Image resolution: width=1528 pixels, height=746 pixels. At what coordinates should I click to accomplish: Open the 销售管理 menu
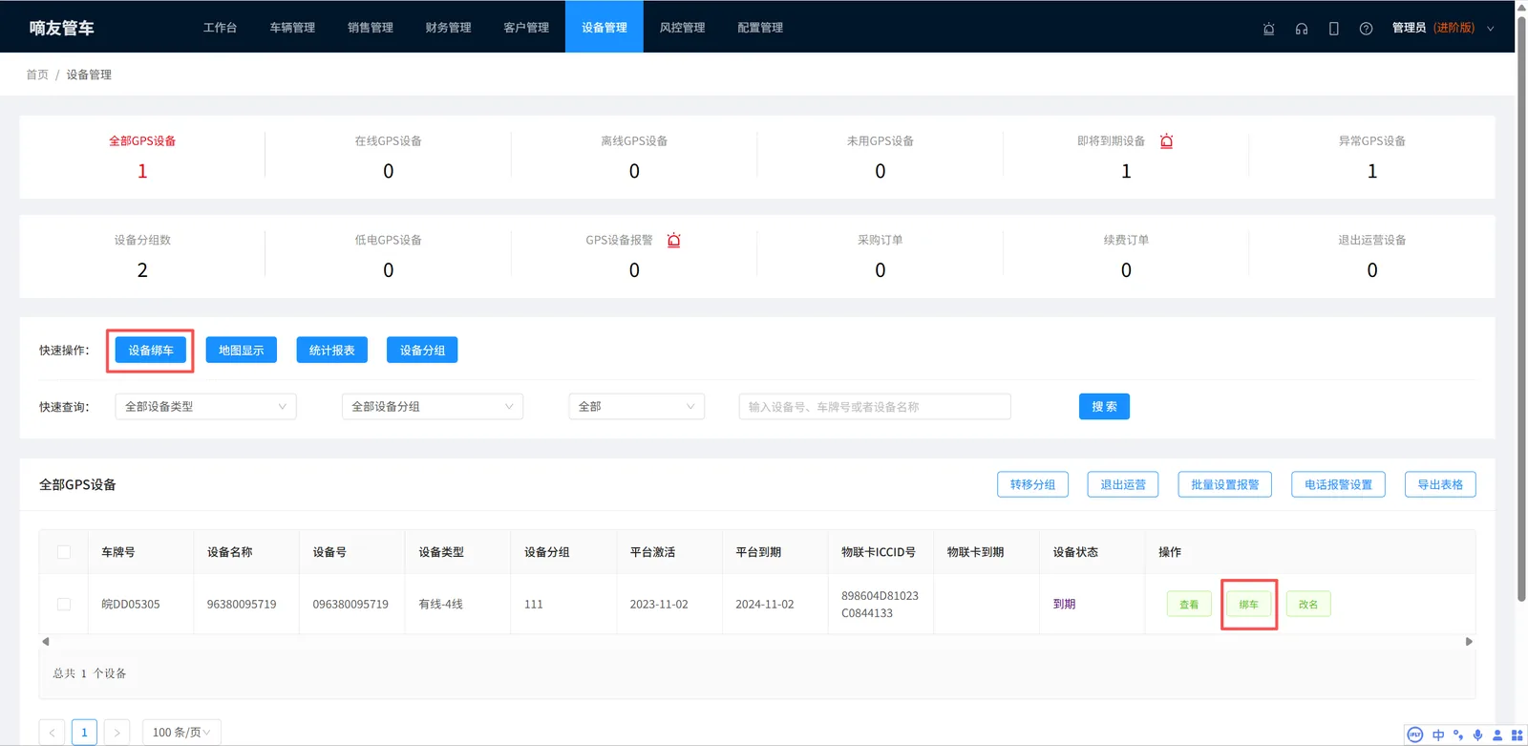[371, 28]
